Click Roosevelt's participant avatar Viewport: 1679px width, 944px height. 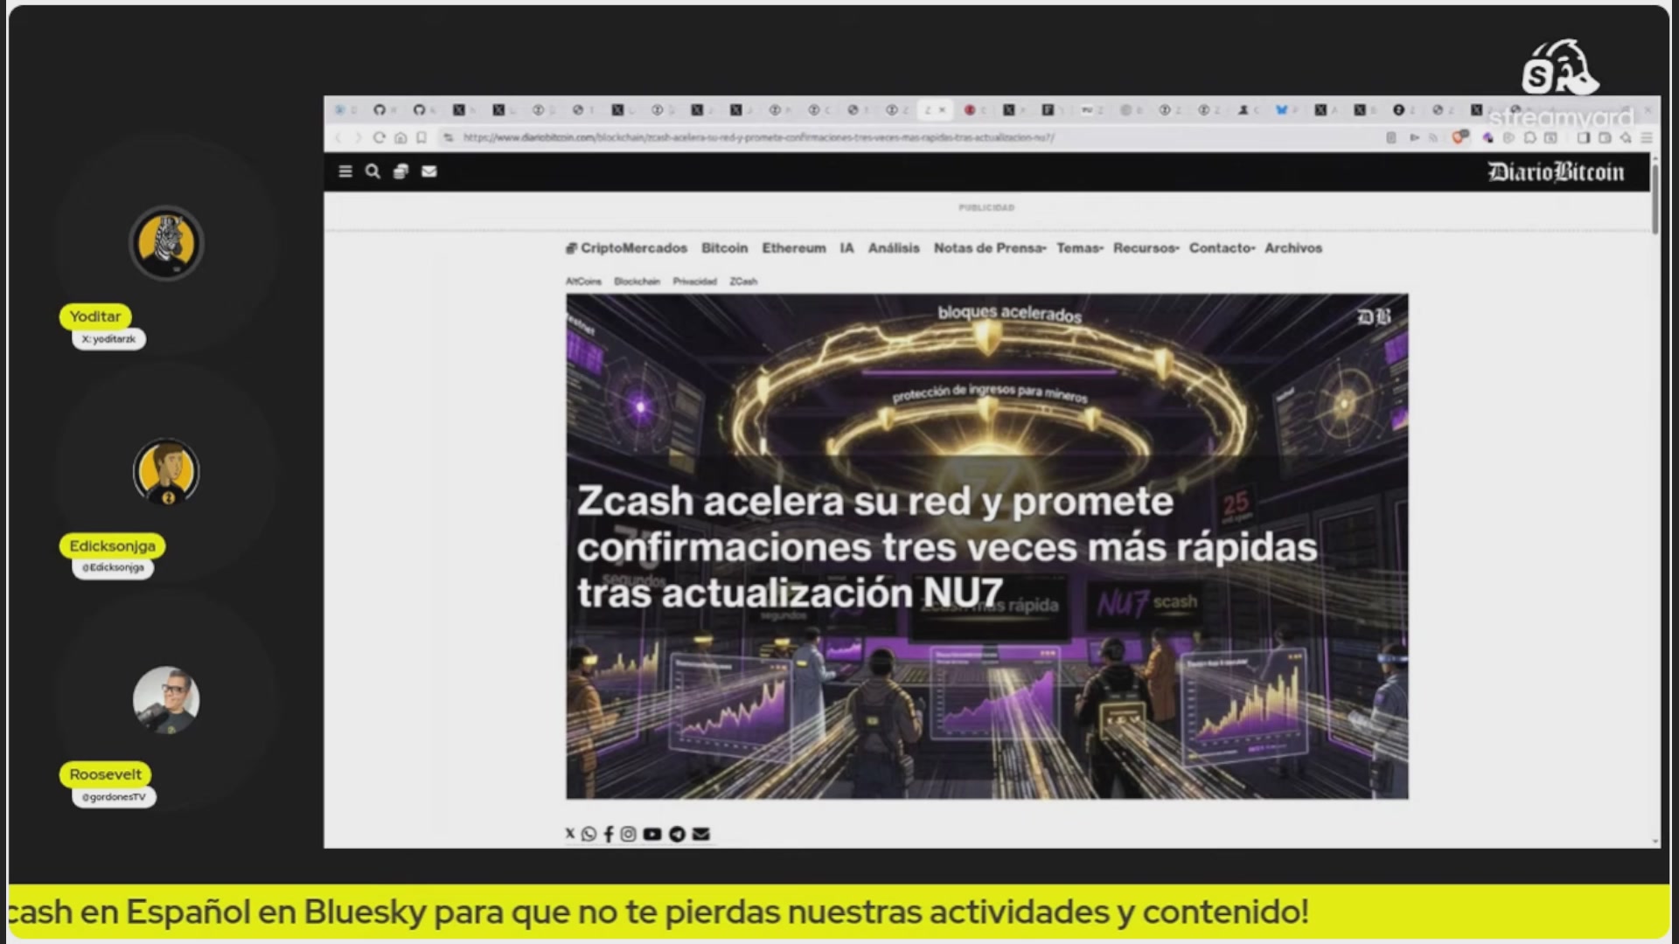coord(166,700)
